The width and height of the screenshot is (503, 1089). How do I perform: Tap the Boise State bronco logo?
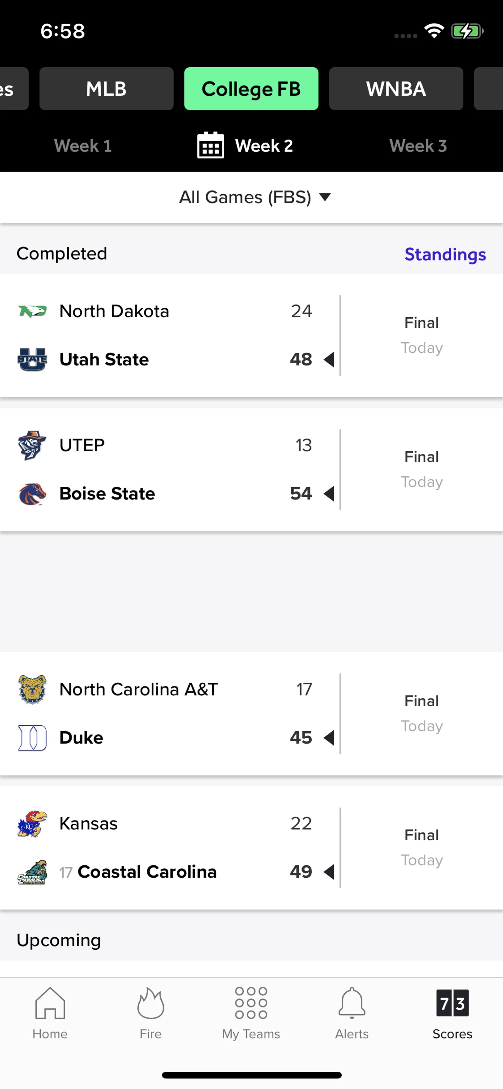[32, 494]
